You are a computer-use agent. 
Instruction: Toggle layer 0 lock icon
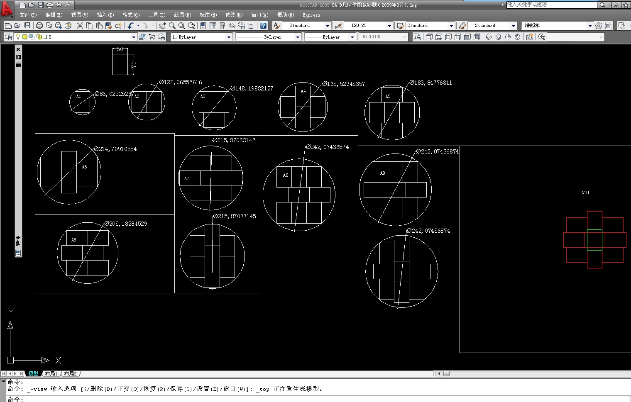click(38, 37)
